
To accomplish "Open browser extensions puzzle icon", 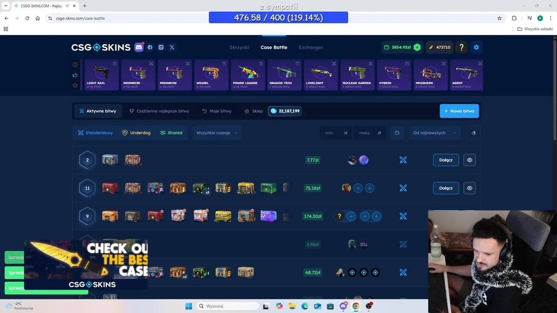I will click(514, 18).
